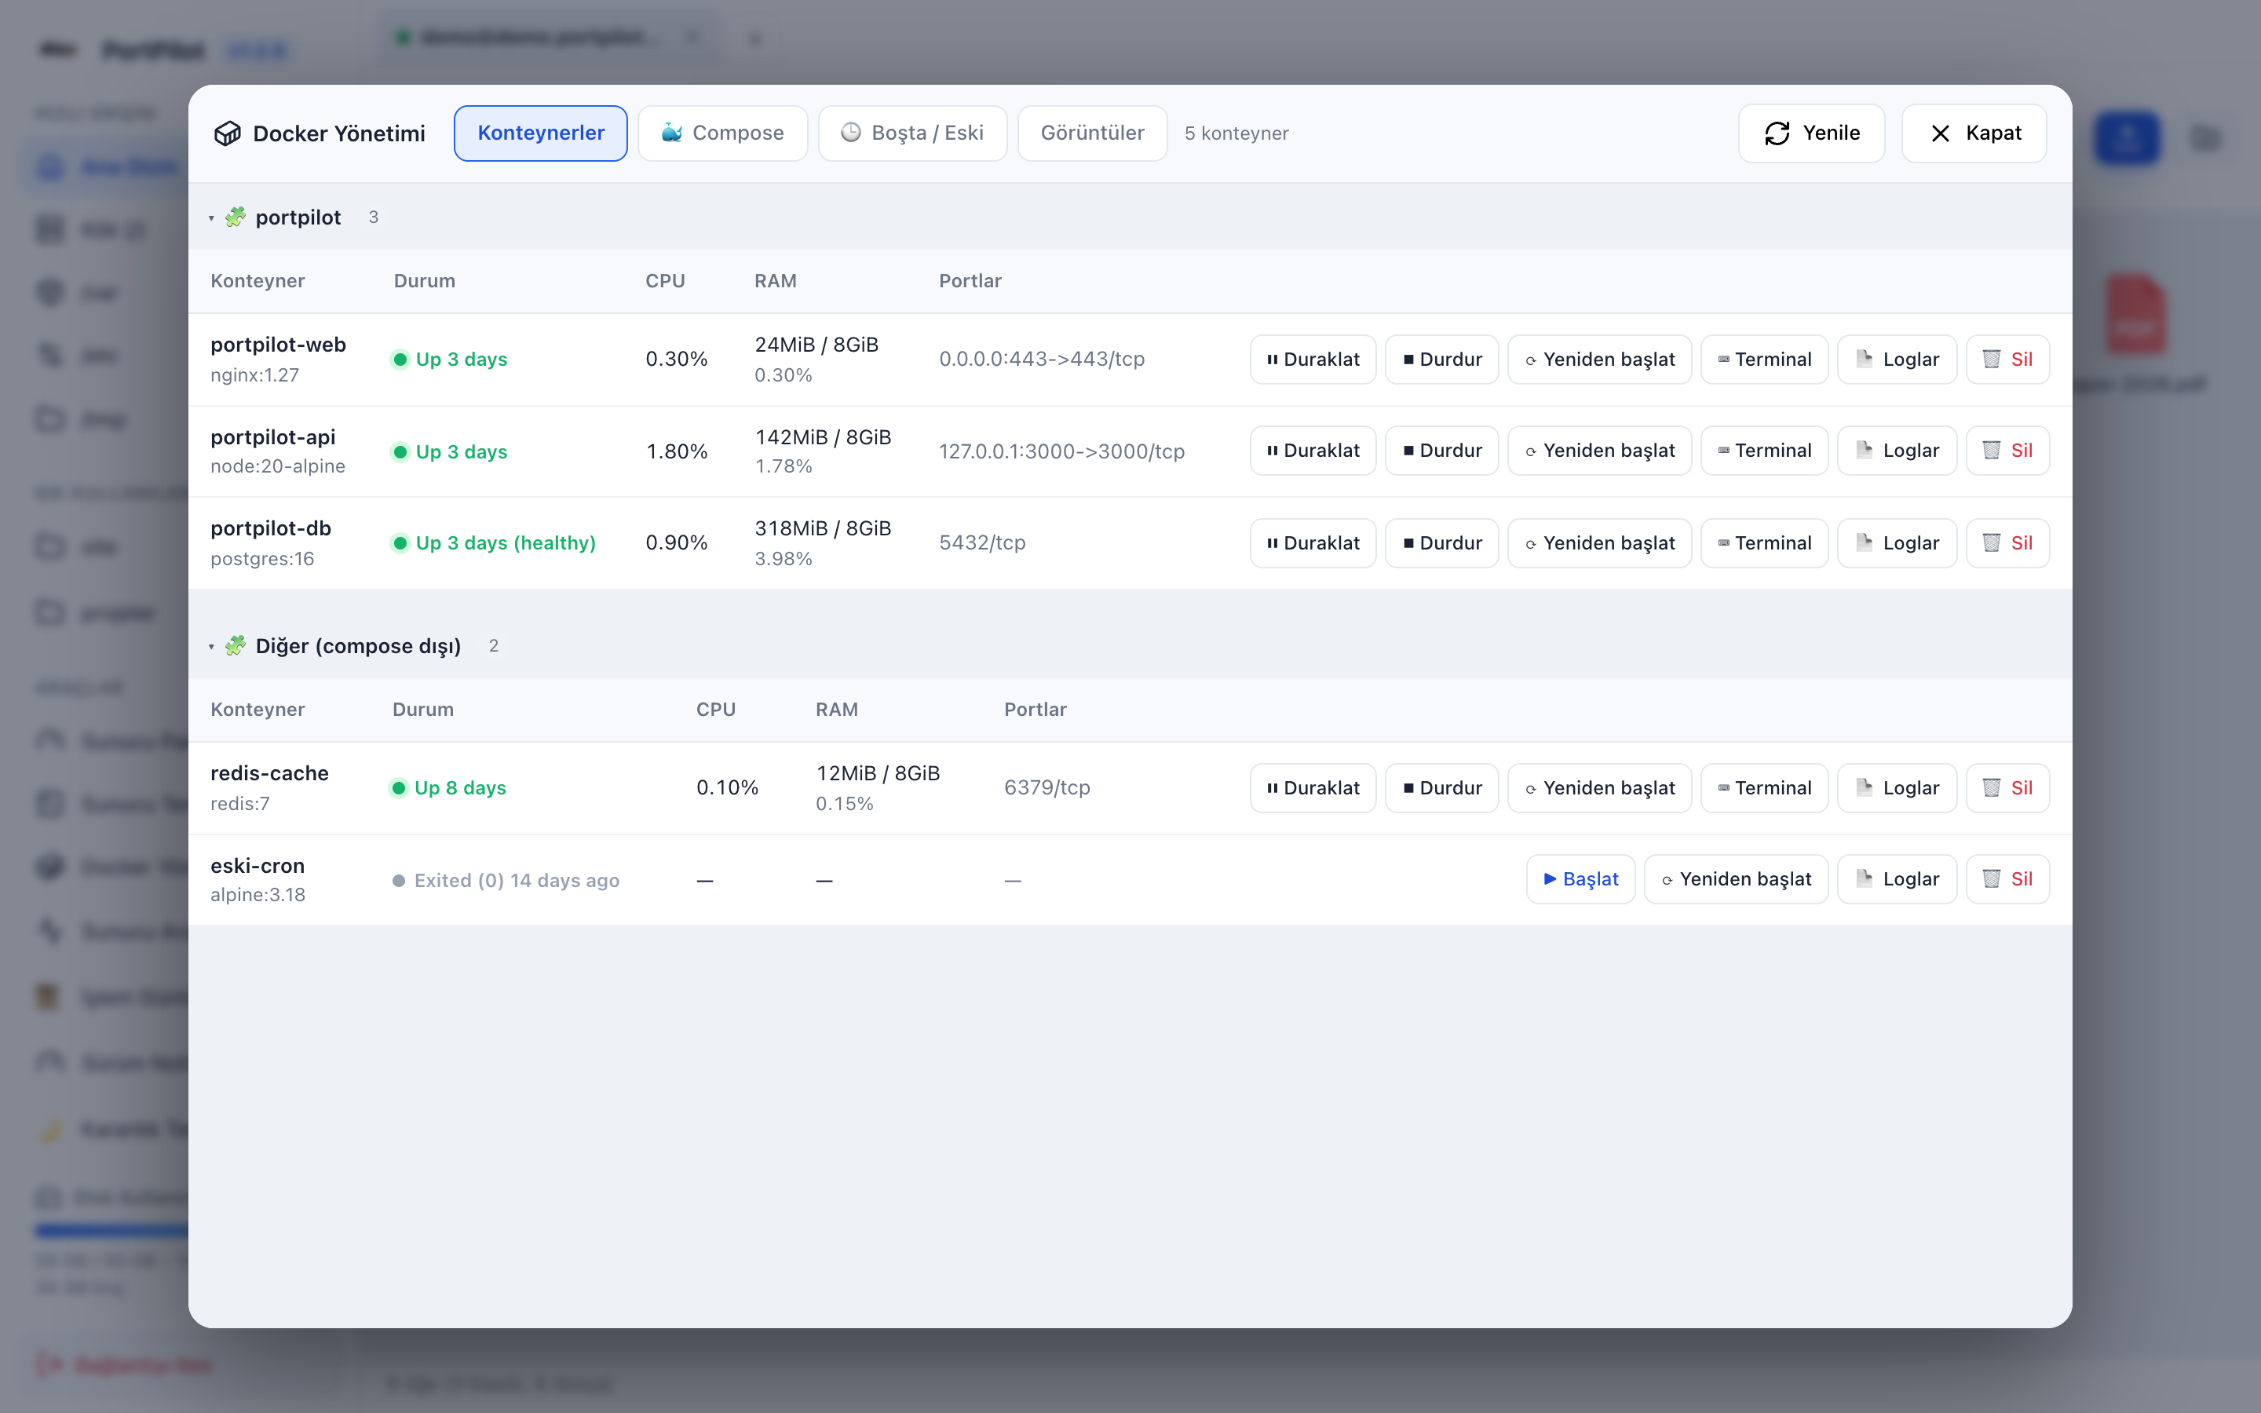Restart the portpilot-web container
2261x1413 pixels.
click(x=1599, y=359)
